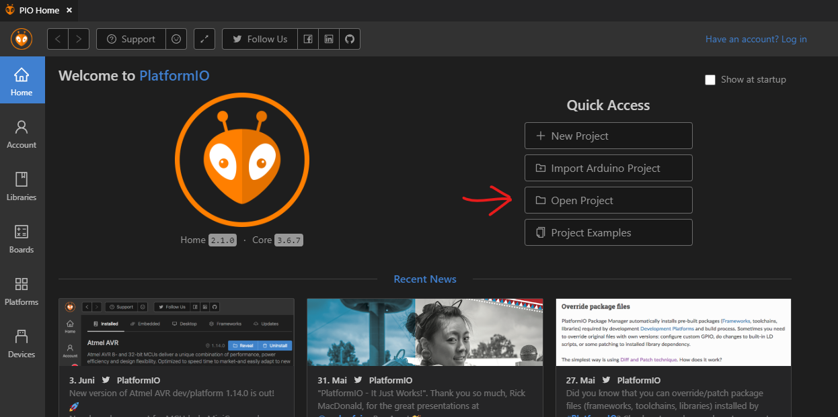The width and height of the screenshot is (838, 417).
Task: Click the '31. Mai' date text
Action: point(332,380)
